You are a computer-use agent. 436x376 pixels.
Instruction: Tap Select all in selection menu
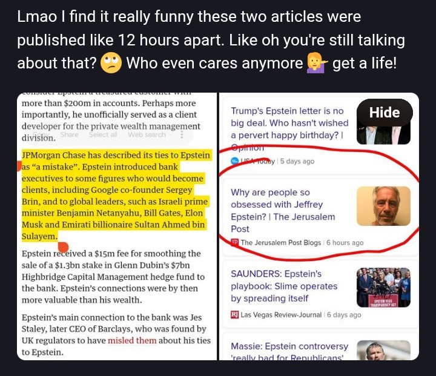(x=103, y=134)
